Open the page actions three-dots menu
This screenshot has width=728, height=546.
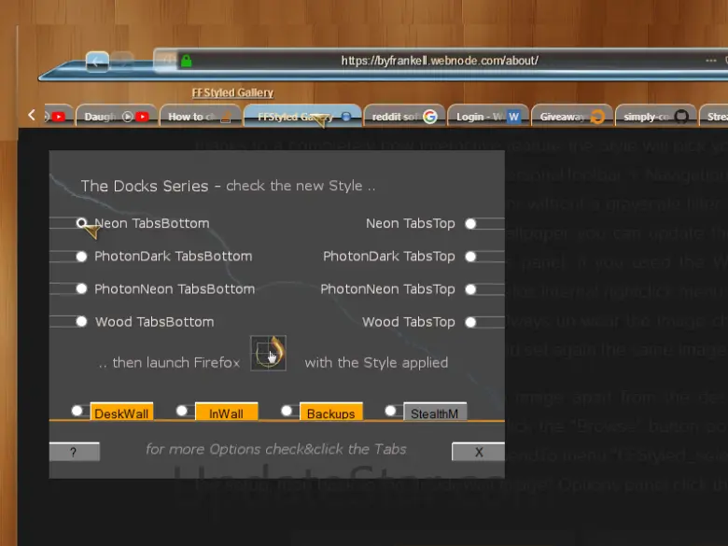click(710, 61)
